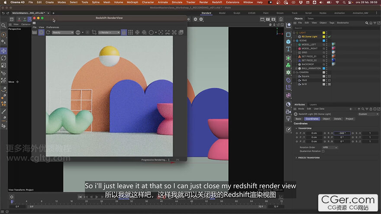Expand the FREEZE TRANSFORM section
The width and height of the screenshot is (381, 214).
[x=296, y=158]
